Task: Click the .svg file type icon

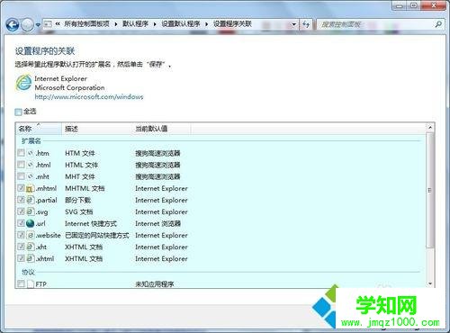Action: [x=31, y=211]
